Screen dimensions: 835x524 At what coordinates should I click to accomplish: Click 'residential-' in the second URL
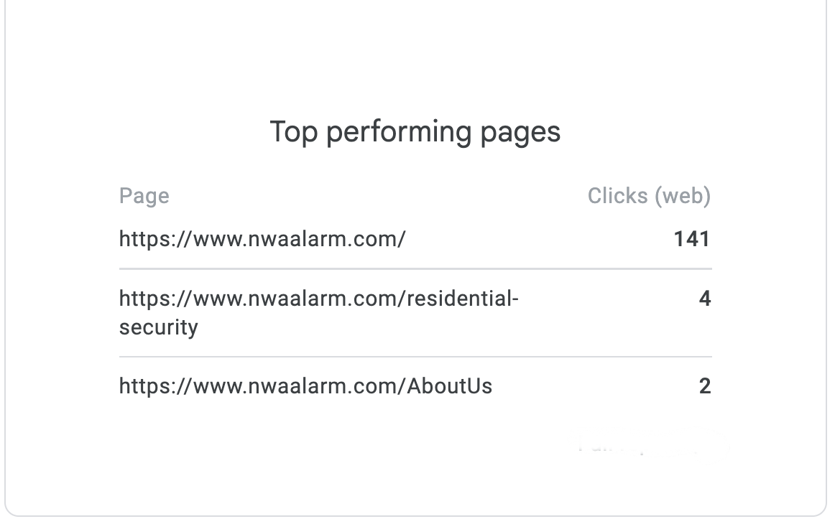tap(463, 299)
